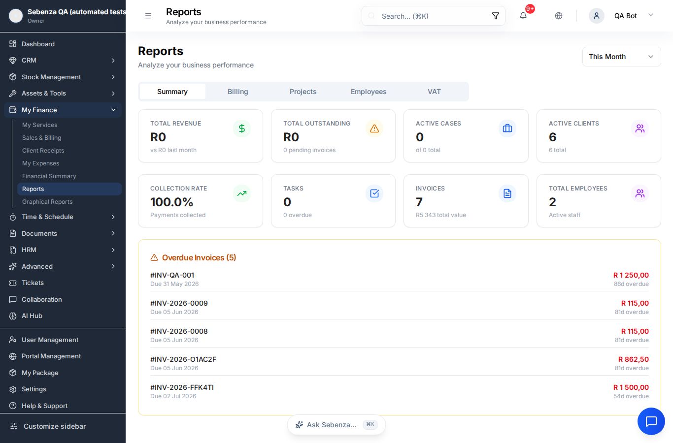
Task: Click invoice #INV-2026-0008
Action: click(179, 331)
